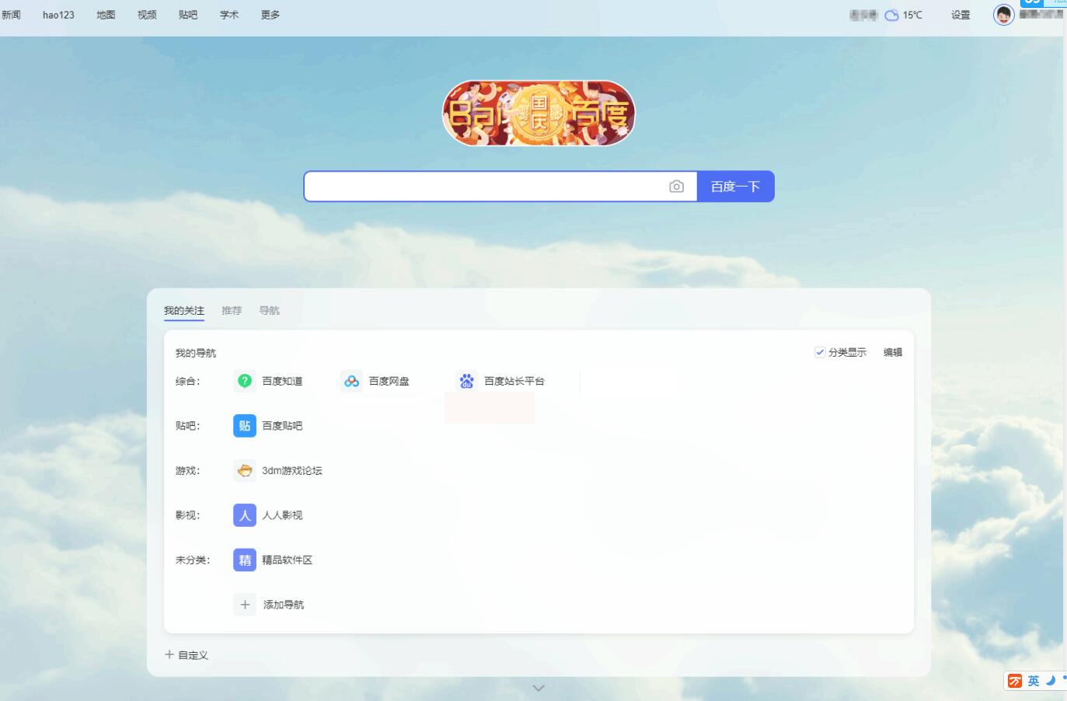
Task: Open the 更多 menu in top navigation
Action: (x=270, y=15)
